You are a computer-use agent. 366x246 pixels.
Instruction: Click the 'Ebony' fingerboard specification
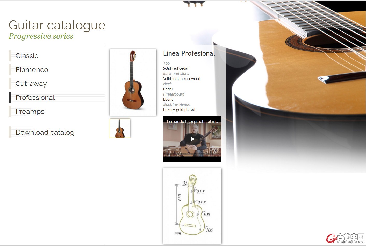[168, 99]
